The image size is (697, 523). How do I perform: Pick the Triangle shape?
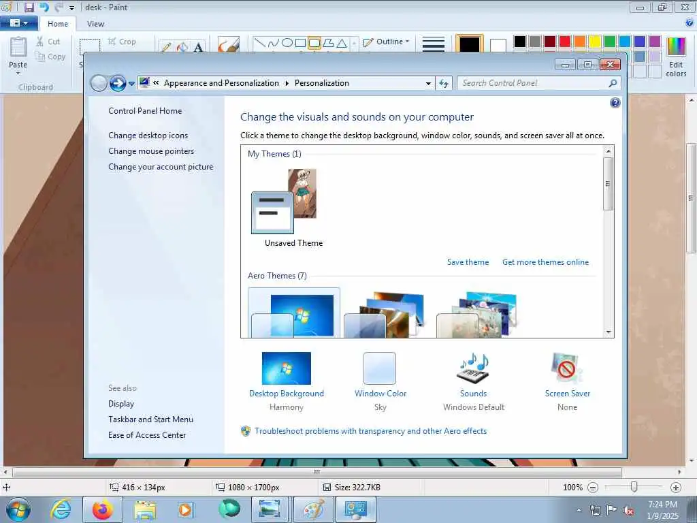click(342, 43)
